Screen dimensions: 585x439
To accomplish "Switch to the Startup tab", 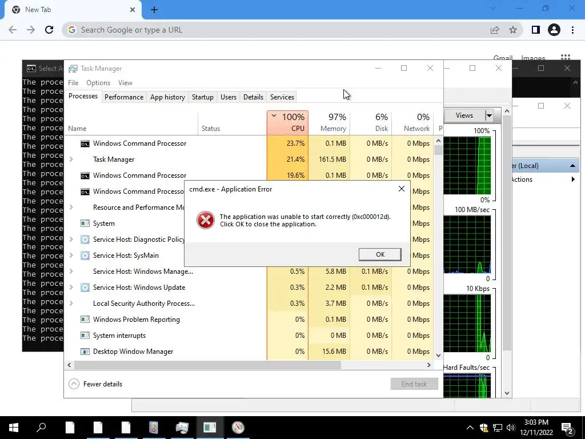I will (203, 97).
